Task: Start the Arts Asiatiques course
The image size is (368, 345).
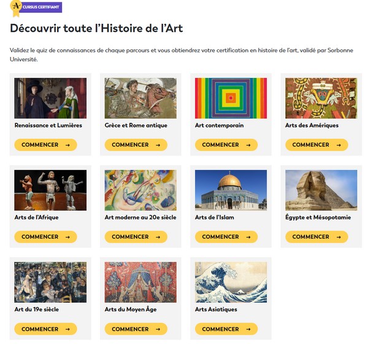Action: point(226,329)
